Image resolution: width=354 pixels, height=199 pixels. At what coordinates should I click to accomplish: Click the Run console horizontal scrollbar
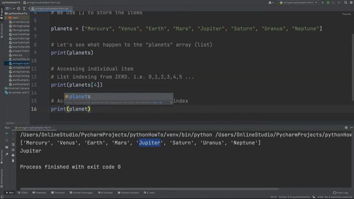point(149,189)
